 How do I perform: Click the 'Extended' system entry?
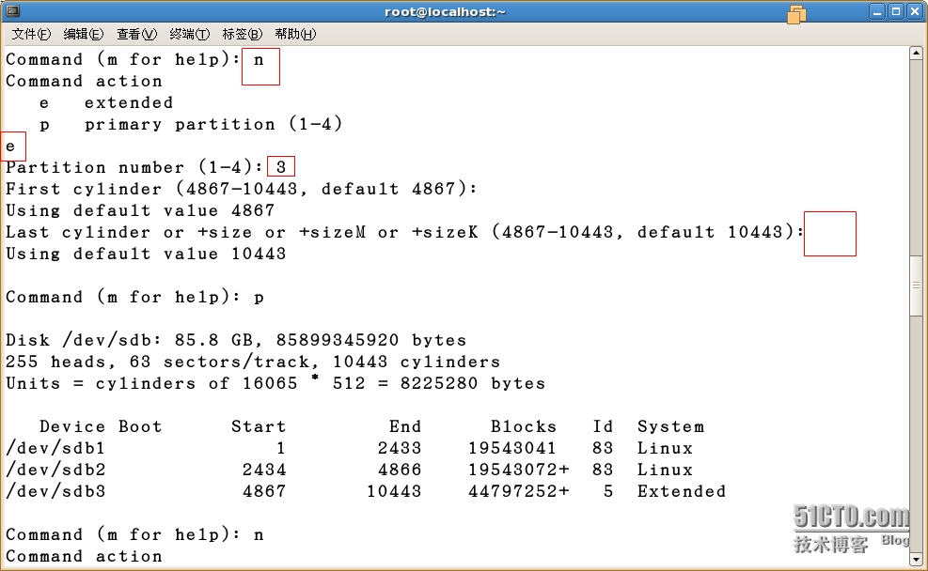point(682,491)
